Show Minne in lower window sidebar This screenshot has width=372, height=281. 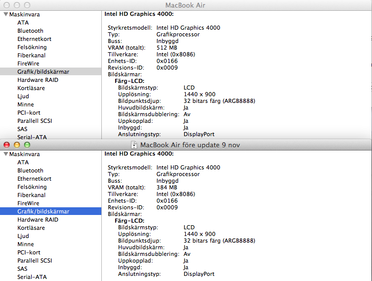coord(26,244)
